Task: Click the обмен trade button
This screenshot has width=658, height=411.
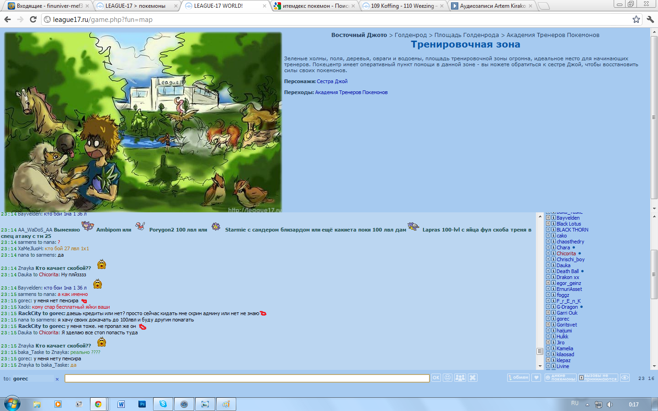Action: tap(518, 378)
